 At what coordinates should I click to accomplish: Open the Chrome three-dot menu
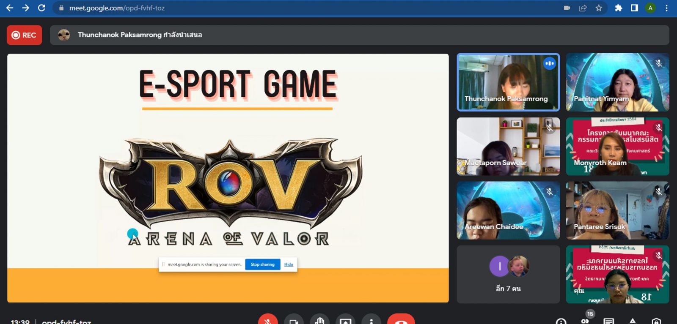(x=666, y=8)
